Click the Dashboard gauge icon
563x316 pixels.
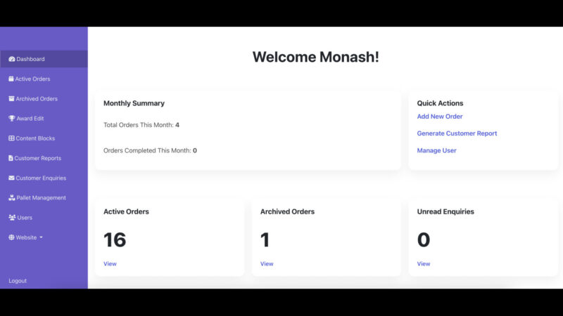(12, 59)
